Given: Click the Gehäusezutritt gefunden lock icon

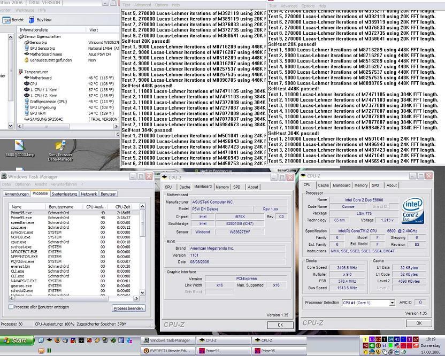Looking at the screenshot, I should click(27, 60).
